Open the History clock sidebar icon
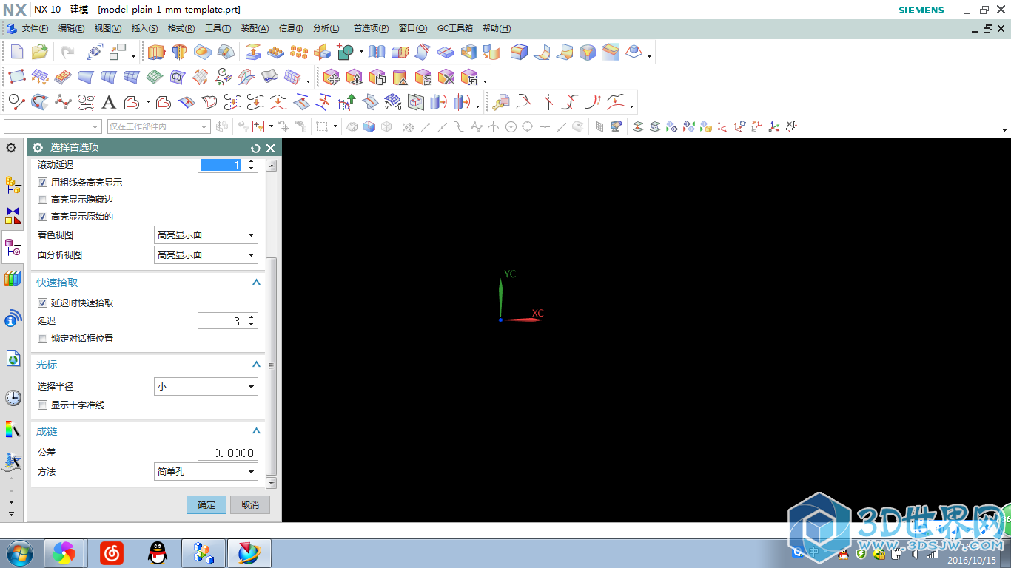The width and height of the screenshot is (1011, 568). (x=13, y=398)
